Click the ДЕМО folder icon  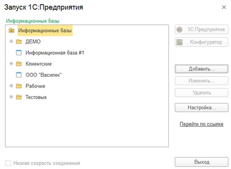19,42
